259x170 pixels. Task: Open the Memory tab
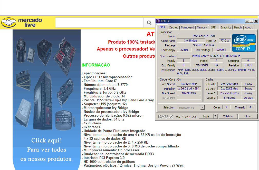(202, 27)
